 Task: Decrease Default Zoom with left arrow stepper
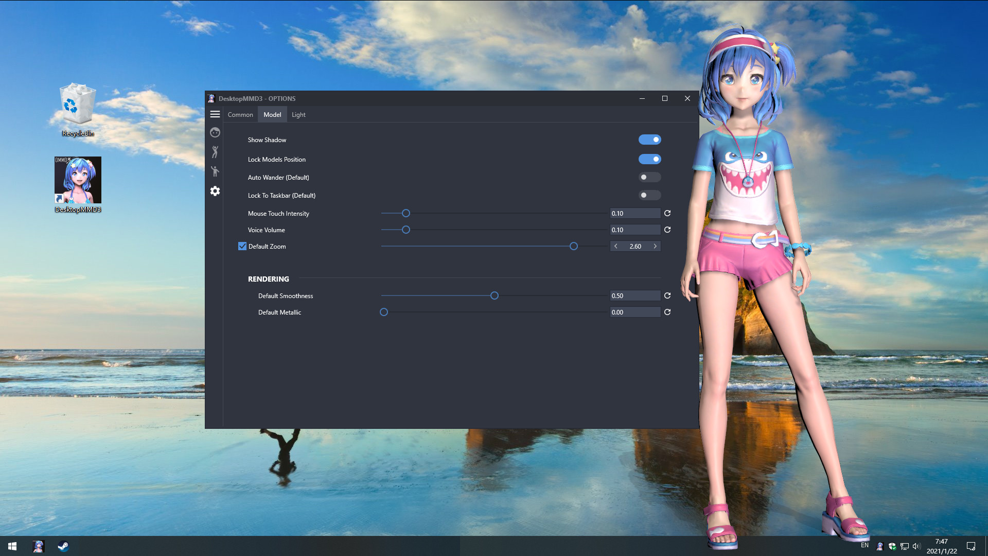point(616,246)
